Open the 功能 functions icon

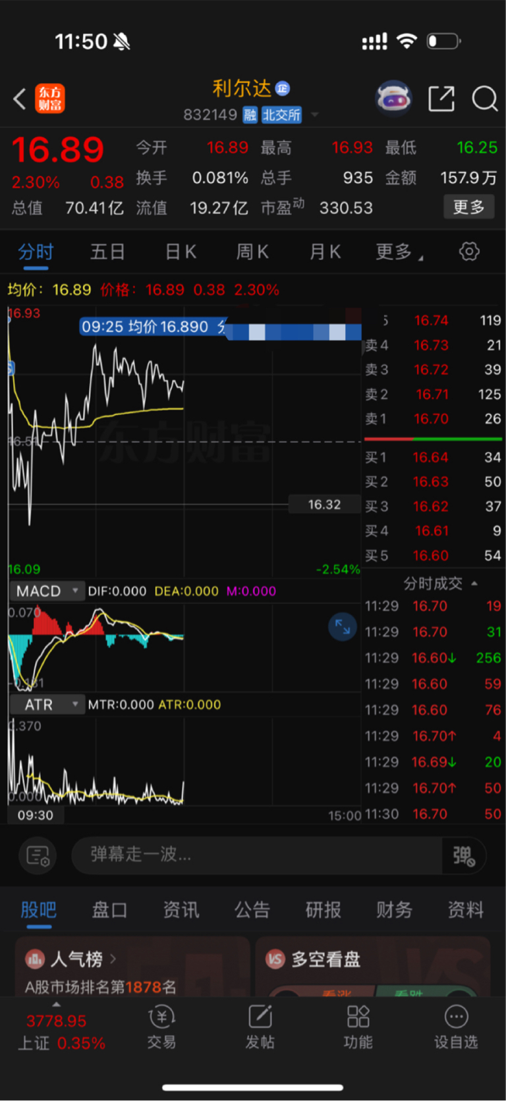point(358,1028)
